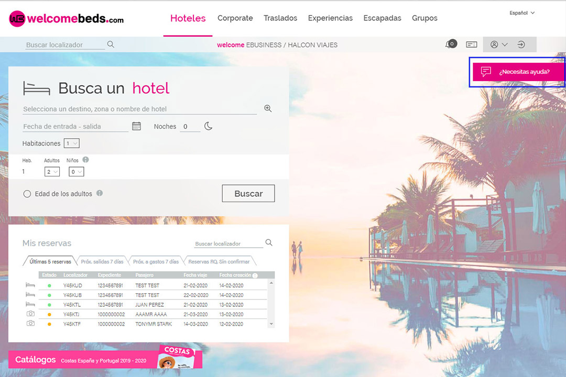Open the Español language selector

(521, 13)
